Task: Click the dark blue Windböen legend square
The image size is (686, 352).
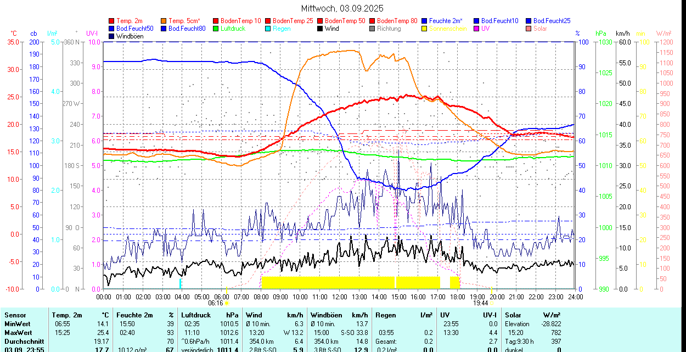Action: (x=112, y=36)
